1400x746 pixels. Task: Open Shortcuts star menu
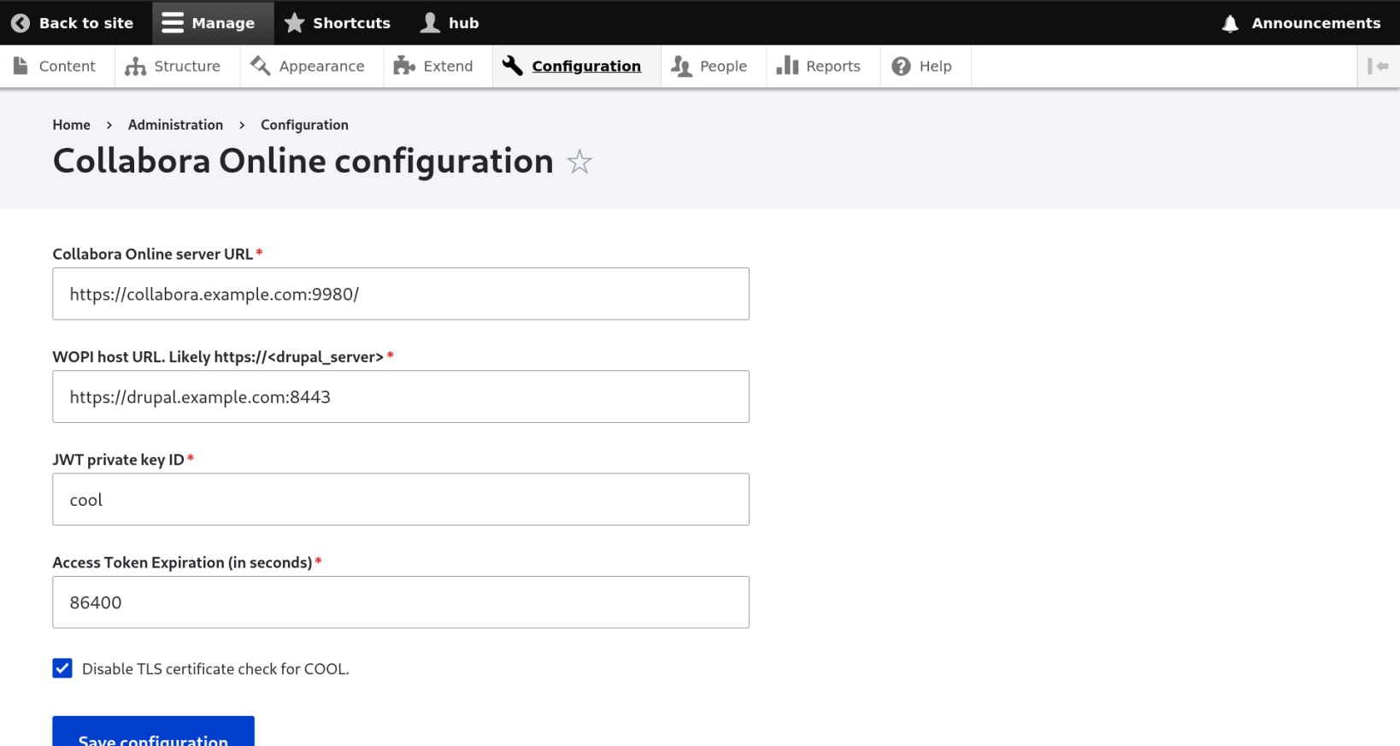coord(337,23)
